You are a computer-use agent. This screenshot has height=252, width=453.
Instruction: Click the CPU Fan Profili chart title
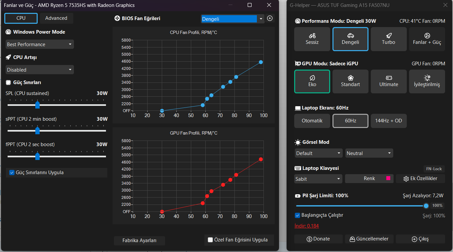[193, 32]
